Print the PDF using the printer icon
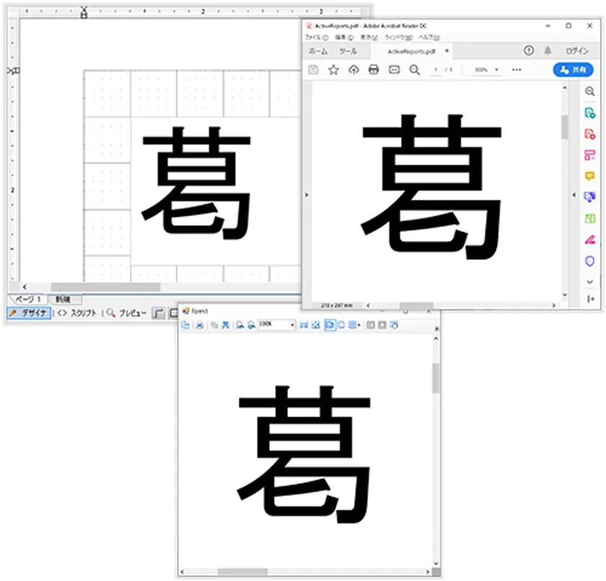Image resolution: width=606 pixels, height=581 pixels. (374, 70)
